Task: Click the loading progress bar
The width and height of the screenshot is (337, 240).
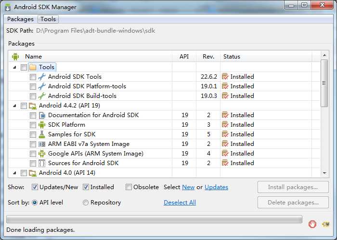Action: point(154,219)
